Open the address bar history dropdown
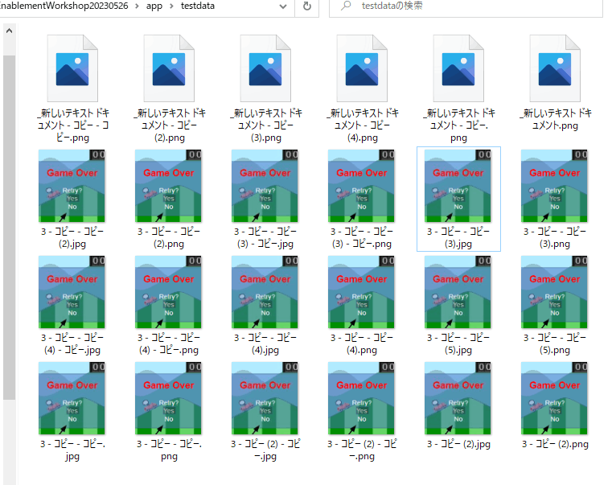Screen dimensions: 612x485 coord(283,6)
